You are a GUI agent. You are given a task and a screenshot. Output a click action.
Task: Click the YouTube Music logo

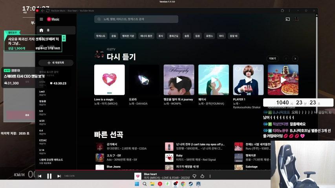coord(53,19)
